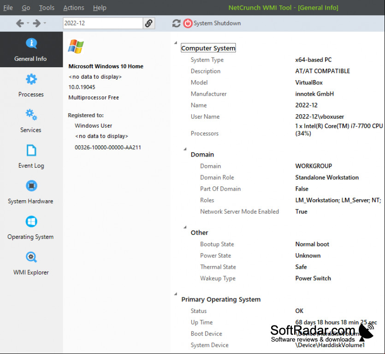
Task: Click the Standalone Workstation value
Action: 327,177
